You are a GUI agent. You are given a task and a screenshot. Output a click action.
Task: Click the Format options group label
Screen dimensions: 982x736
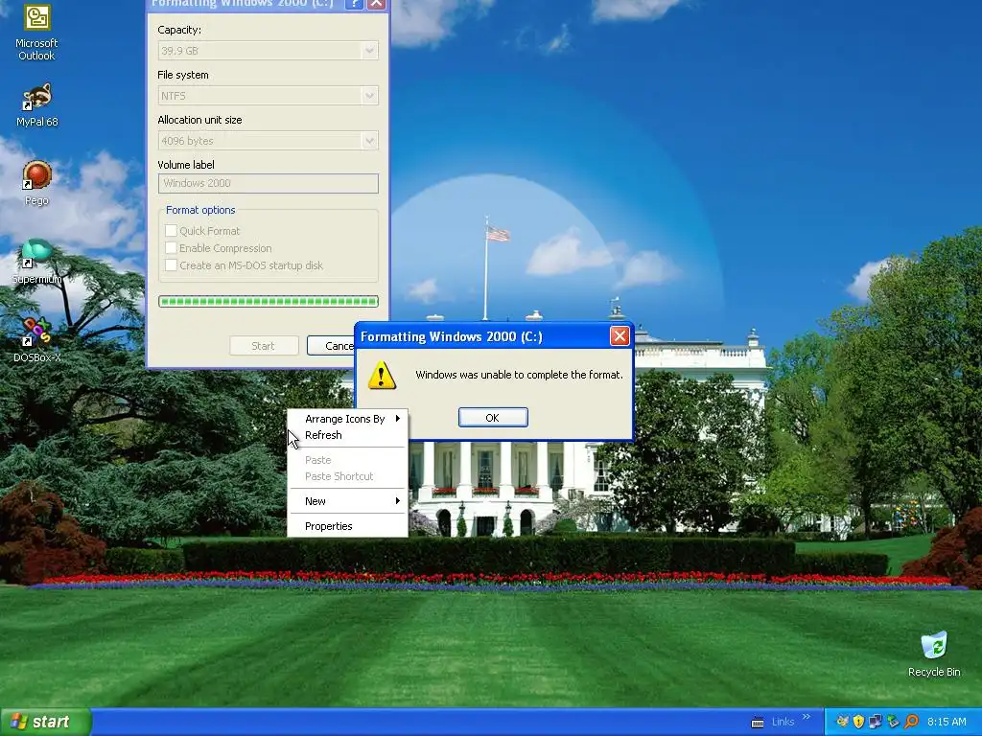coord(200,210)
